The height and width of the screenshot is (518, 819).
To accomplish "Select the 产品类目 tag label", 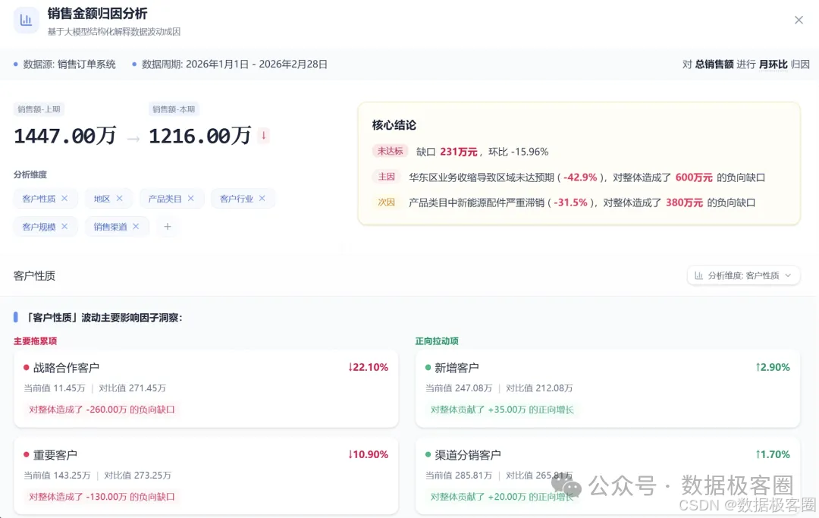I will [x=165, y=199].
